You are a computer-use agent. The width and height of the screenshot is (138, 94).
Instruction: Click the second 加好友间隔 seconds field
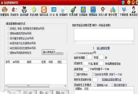[x=101, y=57]
